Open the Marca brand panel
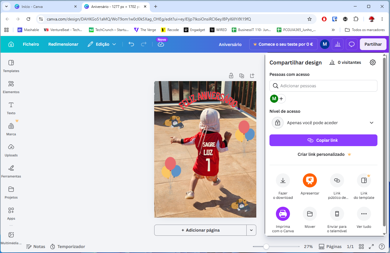The width and height of the screenshot is (390, 253). [11, 129]
